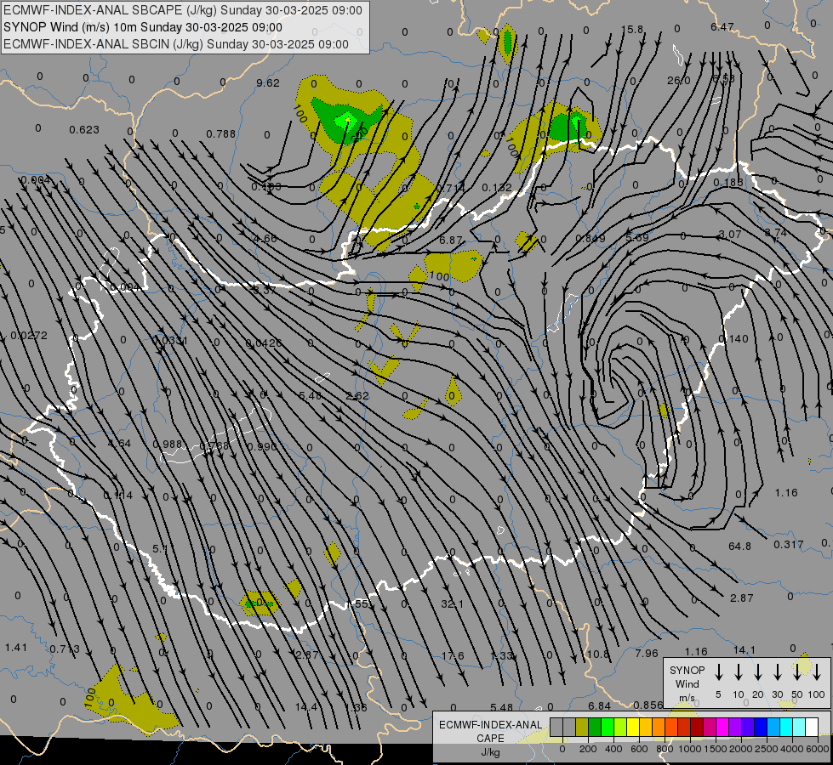The image size is (833, 765).
Task: Click the 26.0 value on the map
Action: pyautogui.click(x=679, y=81)
